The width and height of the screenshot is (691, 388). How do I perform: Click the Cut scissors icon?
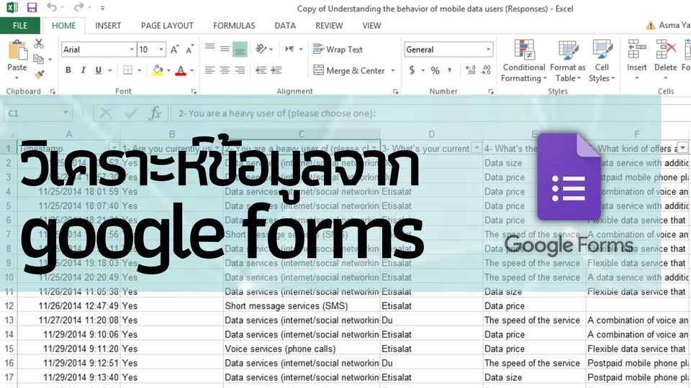click(x=39, y=45)
